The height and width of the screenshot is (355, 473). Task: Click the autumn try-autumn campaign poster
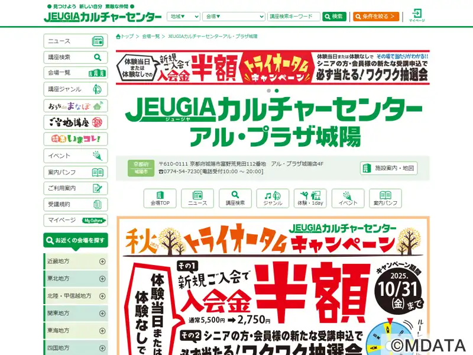click(x=273, y=286)
